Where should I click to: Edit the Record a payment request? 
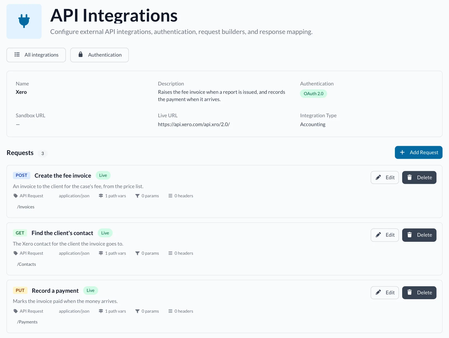385,292
